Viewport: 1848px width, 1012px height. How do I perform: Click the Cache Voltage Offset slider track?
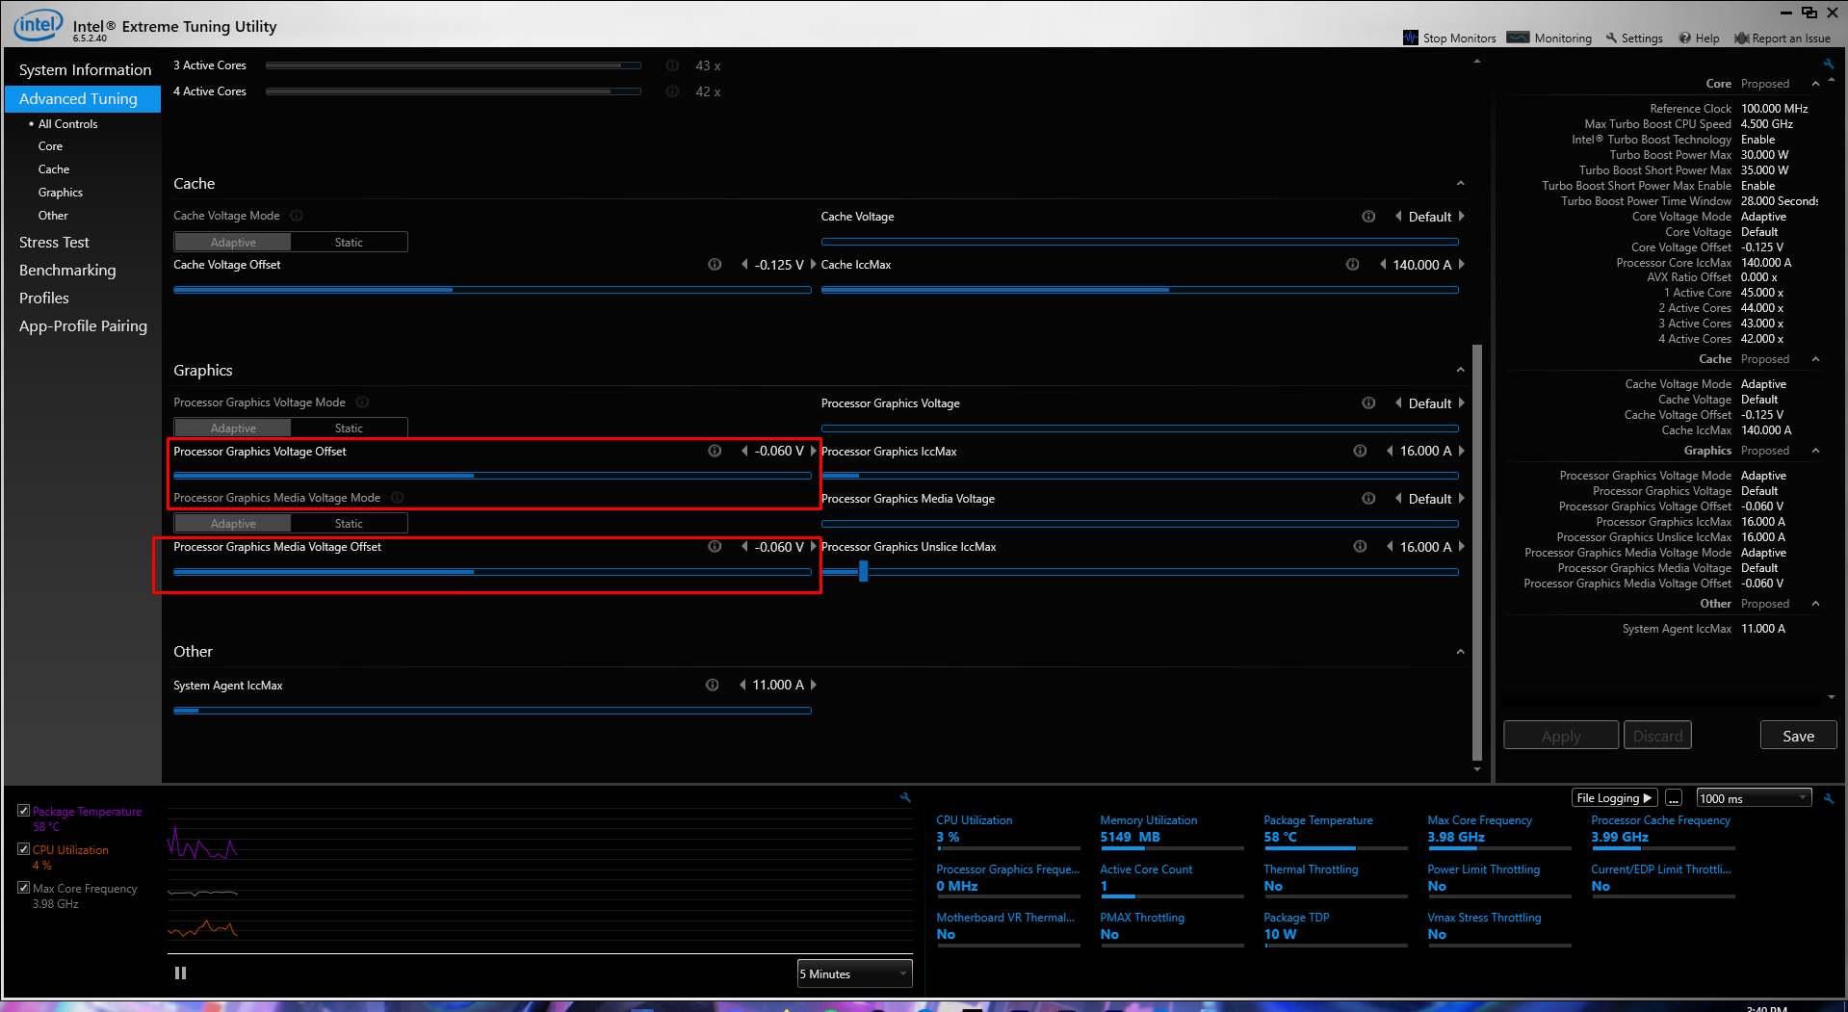point(492,289)
